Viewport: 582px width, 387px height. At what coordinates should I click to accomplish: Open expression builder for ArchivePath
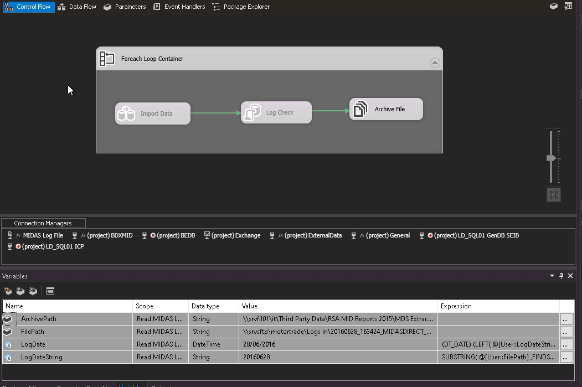click(566, 319)
